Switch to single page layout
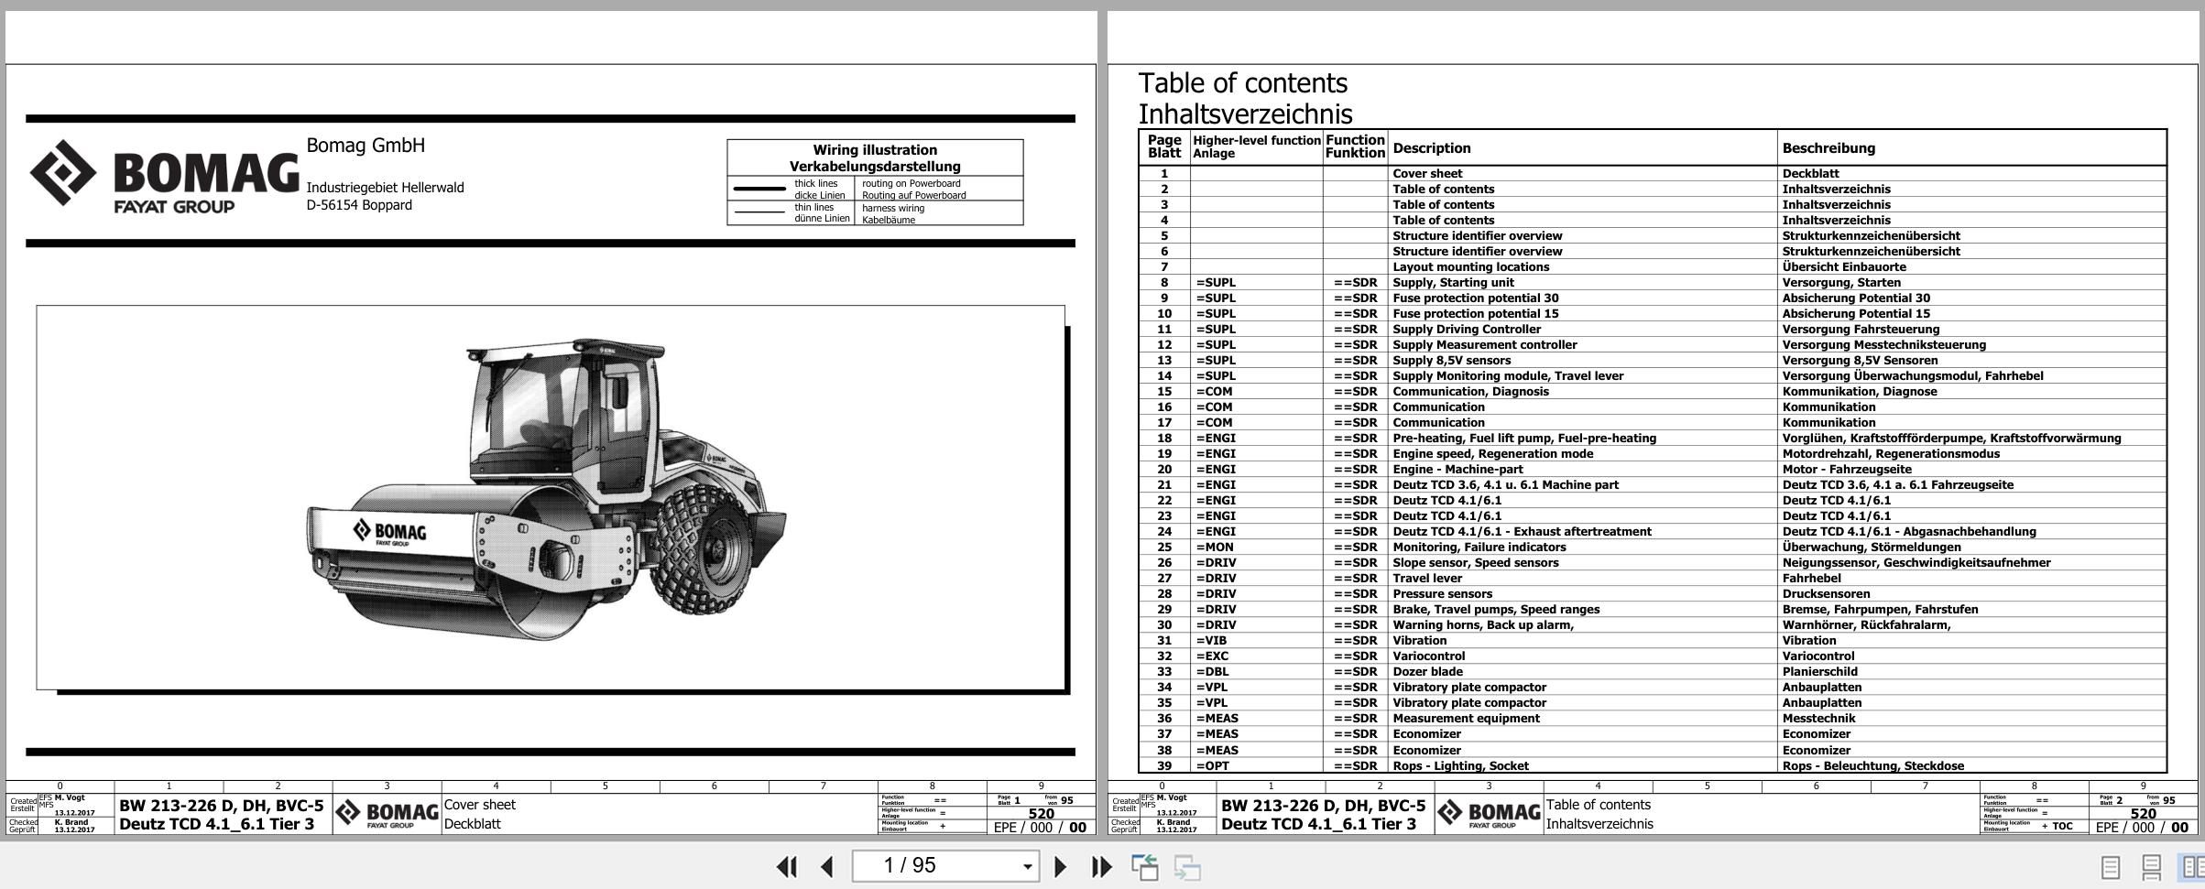Viewport: 2205px width, 889px height. [x=2110, y=866]
